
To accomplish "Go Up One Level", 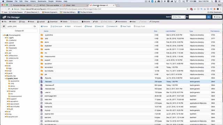I will click(56, 26).
